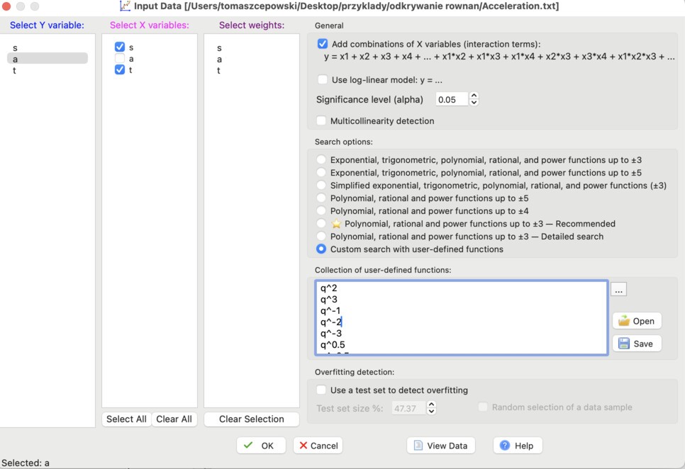Image resolution: width=685 pixels, height=469 pixels.
Task: Click the ellipsis button beside the functions box
Action: coord(618,288)
